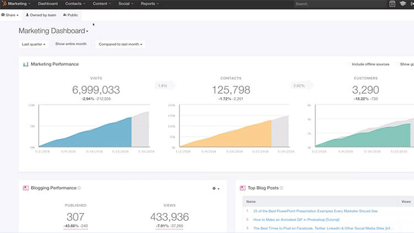Open Best Times to Post on Facebook post
Image resolution: width=414 pixels, height=233 pixels.
point(323,228)
